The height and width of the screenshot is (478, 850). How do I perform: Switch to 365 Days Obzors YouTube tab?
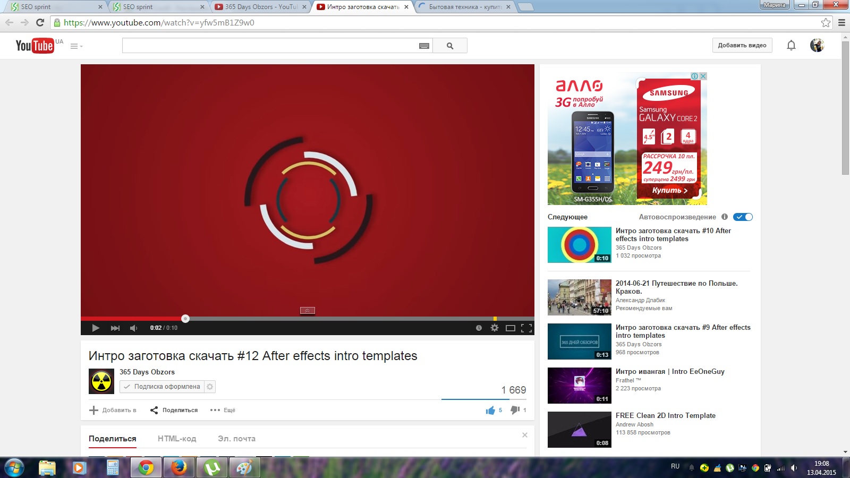click(260, 7)
